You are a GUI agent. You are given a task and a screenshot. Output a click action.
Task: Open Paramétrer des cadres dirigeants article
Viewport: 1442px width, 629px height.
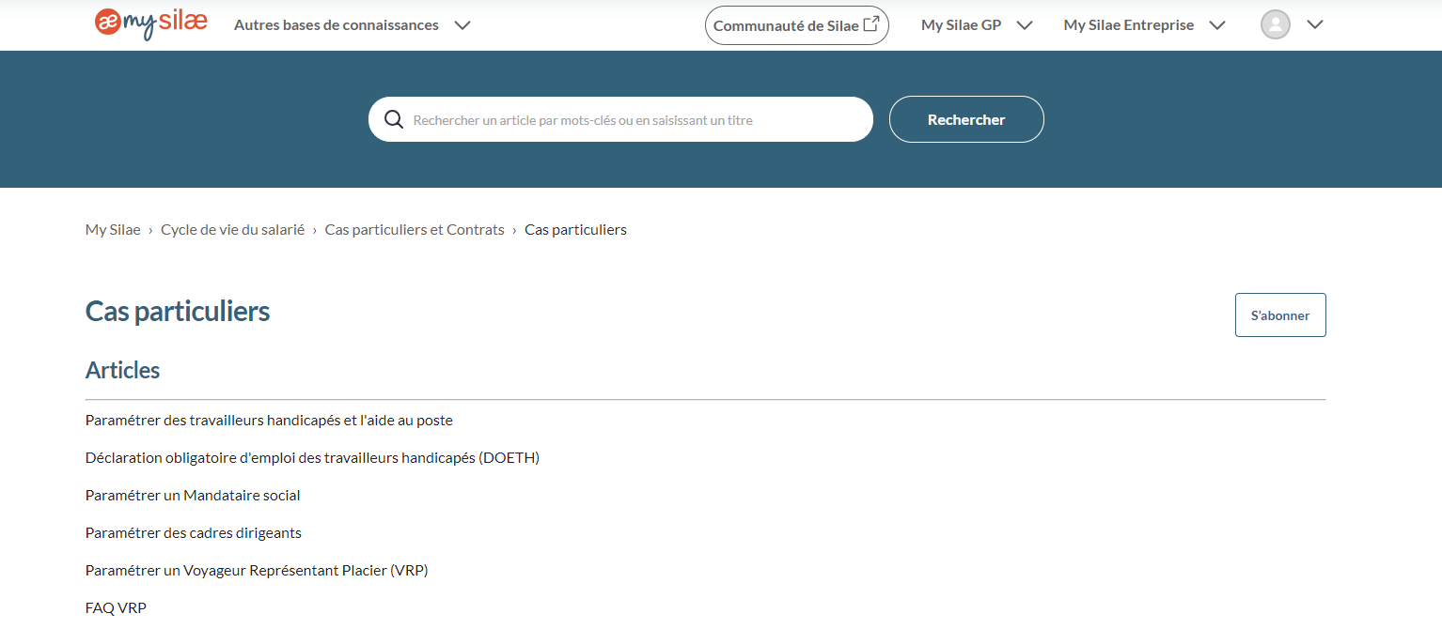193,533
